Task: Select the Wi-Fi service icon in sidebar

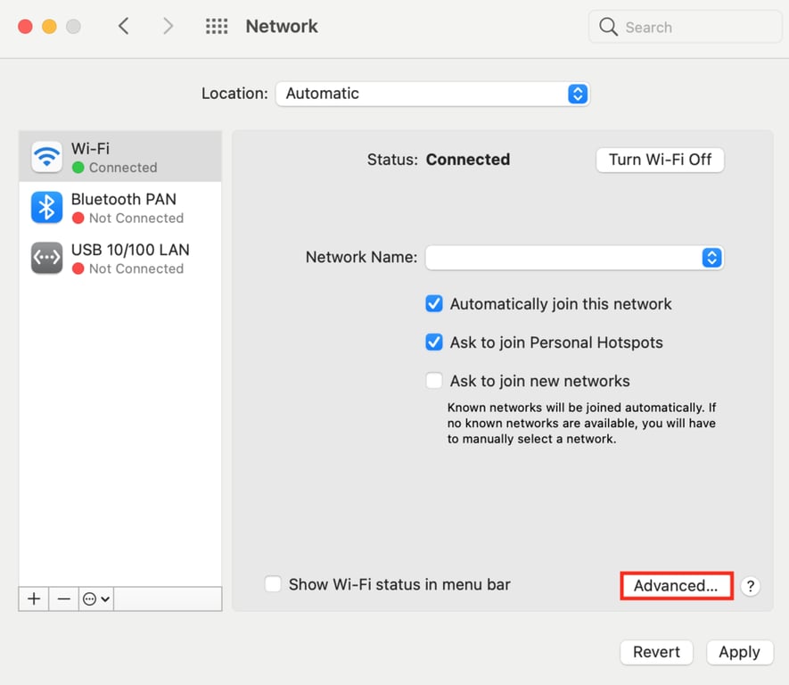Action: click(45, 156)
